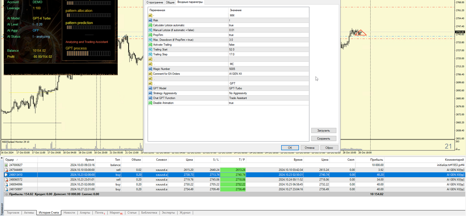Click the double-type icon beside Manual Lotsize

(x=150, y=30)
